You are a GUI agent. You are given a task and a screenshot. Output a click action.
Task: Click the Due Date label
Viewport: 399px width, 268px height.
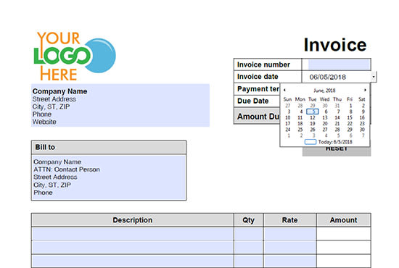(x=253, y=101)
